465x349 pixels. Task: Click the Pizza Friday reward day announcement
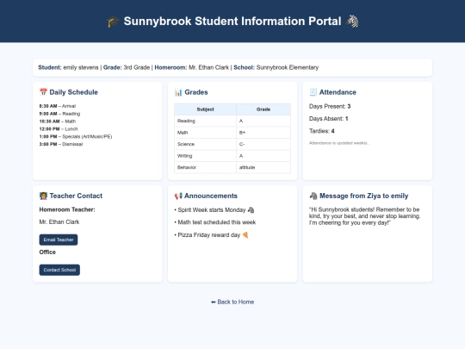tap(212, 235)
